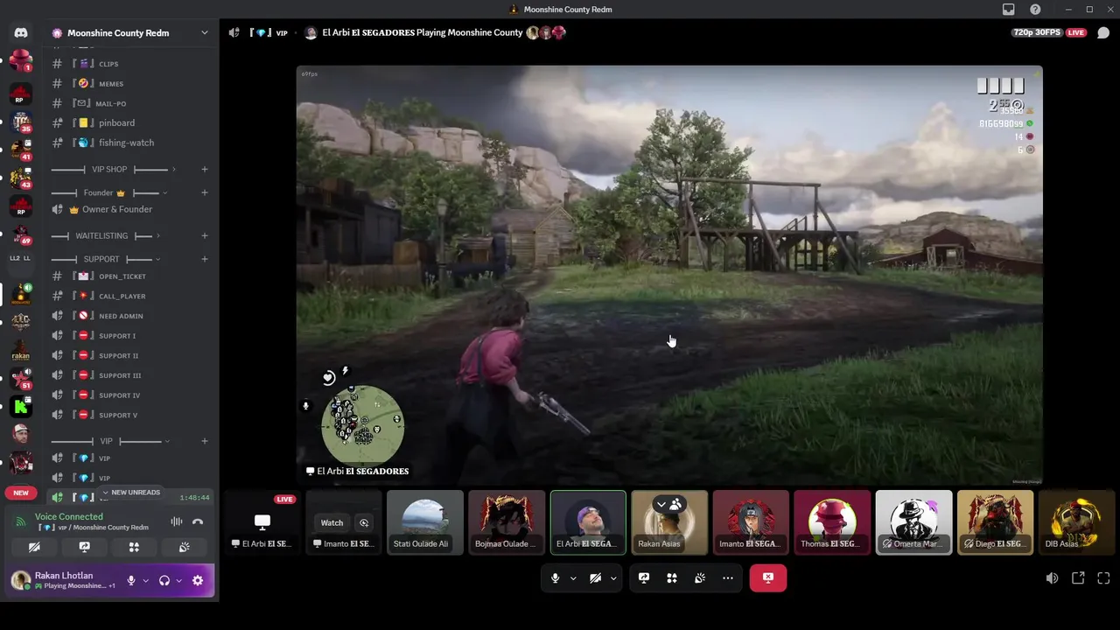Enter fullscreen mode for the stream
1120x630 pixels.
click(1103, 578)
